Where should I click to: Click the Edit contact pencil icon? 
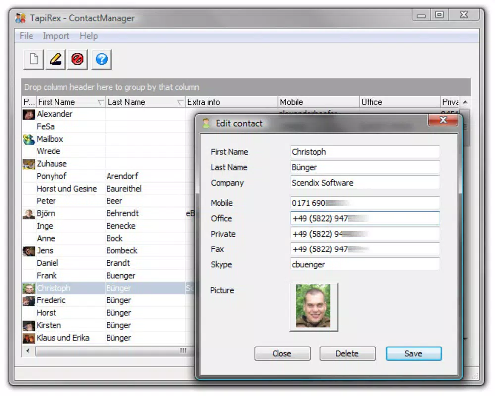coord(55,59)
